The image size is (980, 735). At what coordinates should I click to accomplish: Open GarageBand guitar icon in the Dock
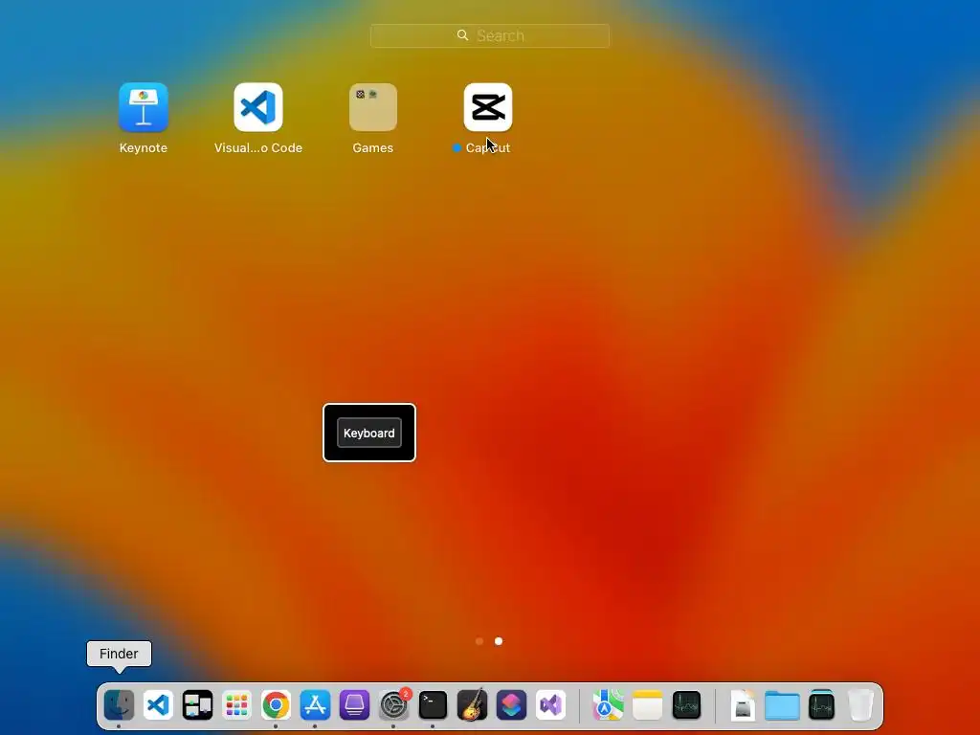[x=472, y=705]
